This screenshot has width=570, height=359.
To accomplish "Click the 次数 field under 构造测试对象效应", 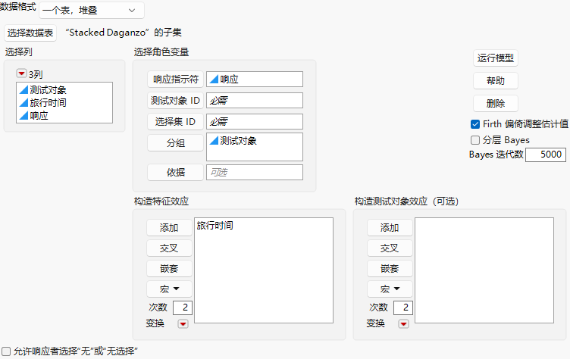I will coord(402,307).
